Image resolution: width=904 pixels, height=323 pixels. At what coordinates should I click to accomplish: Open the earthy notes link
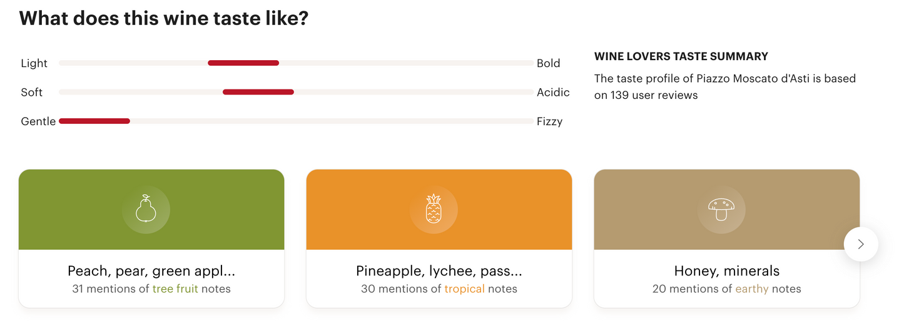pos(751,289)
